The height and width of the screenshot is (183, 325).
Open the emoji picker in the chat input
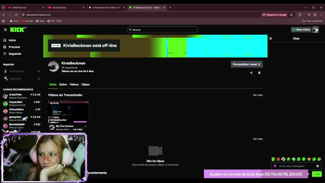pos(317,166)
